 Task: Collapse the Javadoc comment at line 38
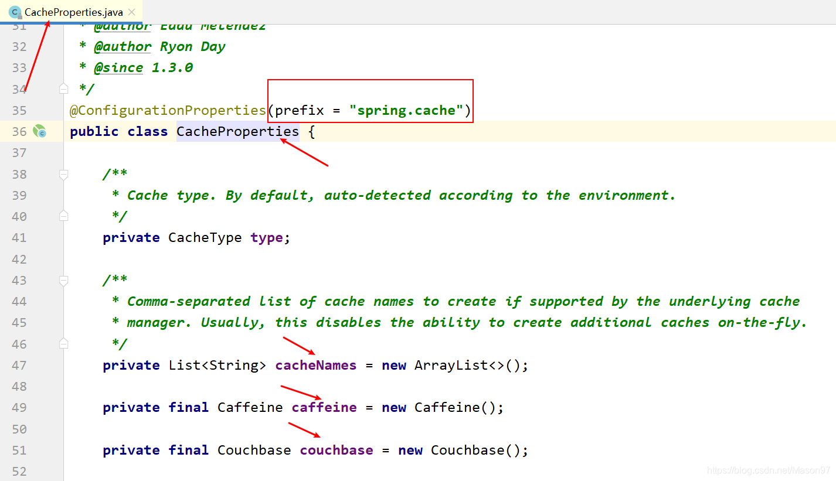point(63,174)
